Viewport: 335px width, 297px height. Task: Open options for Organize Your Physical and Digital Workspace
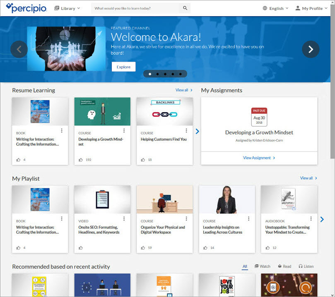186,218
